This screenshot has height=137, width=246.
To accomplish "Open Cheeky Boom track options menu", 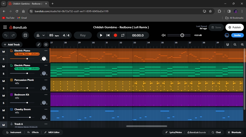I will click(46, 109).
